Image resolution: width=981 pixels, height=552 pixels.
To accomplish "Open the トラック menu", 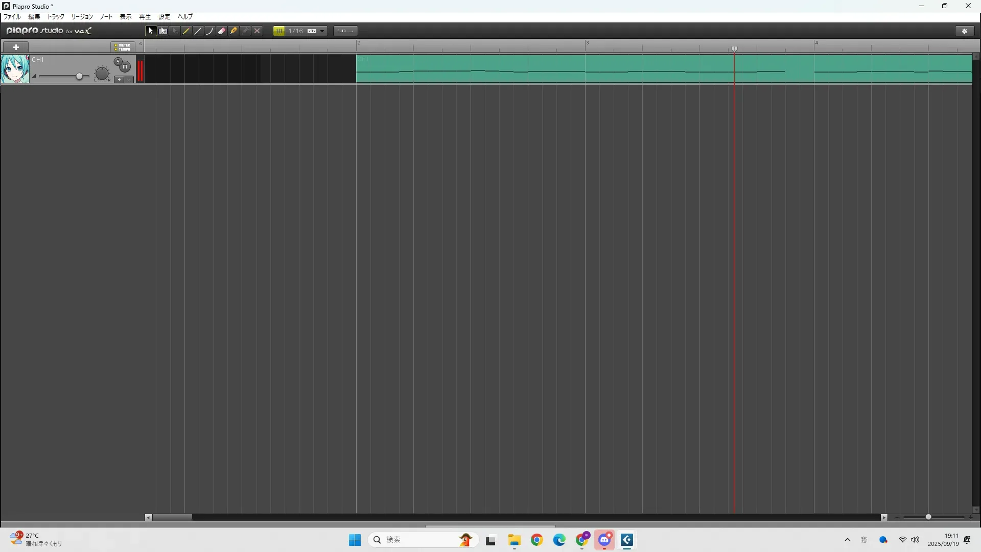I will pos(56,17).
